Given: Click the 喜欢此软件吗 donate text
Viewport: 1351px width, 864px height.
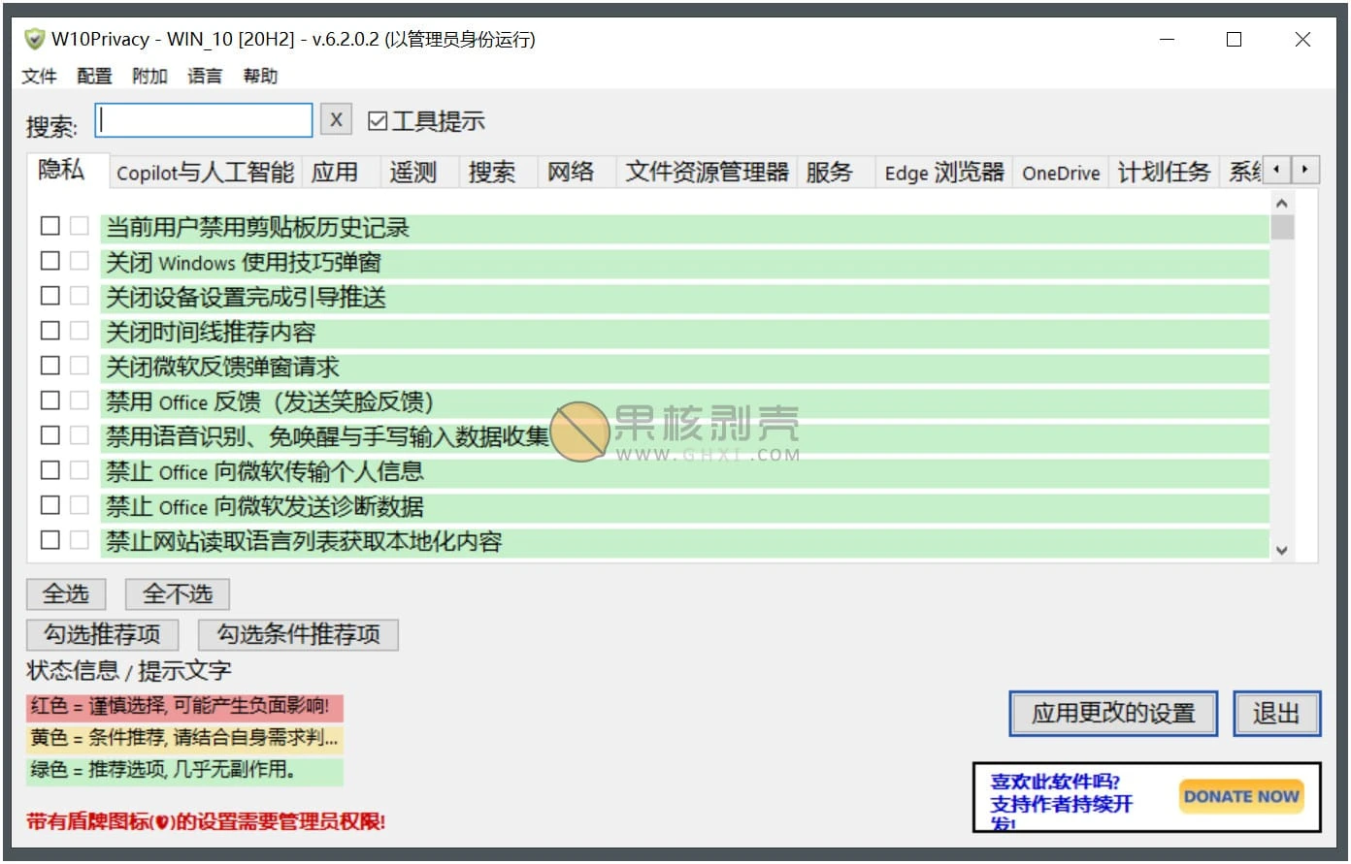Looking at the screenshot, I should (1062, 803).
